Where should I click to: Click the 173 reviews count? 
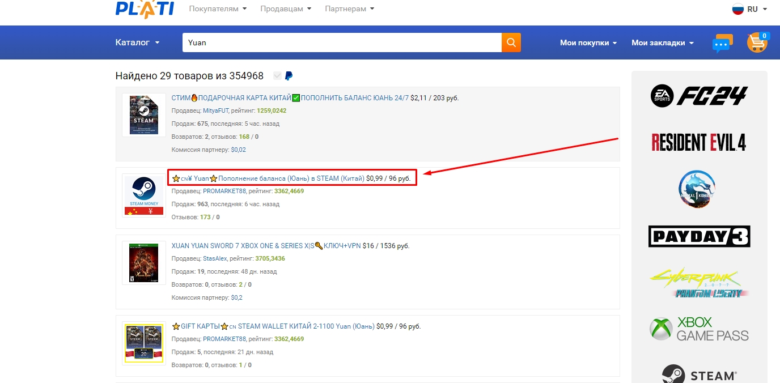(x=205, y=218)
